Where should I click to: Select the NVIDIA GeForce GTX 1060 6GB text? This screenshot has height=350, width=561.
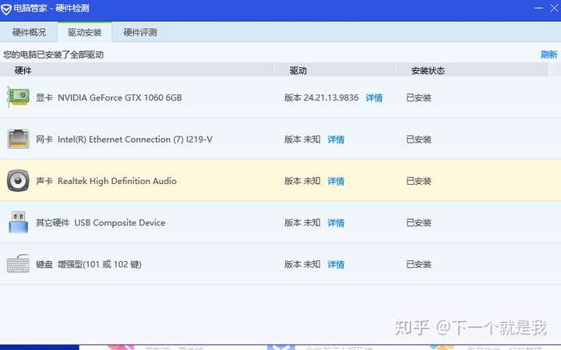[120, 97]
